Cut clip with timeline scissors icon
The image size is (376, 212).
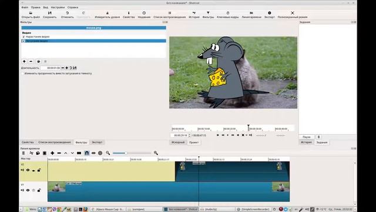pyautogui.click(x=31, y=153)
